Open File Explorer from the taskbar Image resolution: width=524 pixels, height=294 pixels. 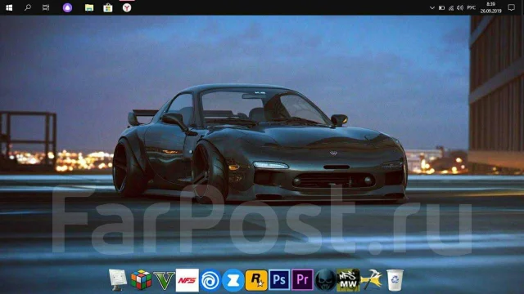click(x=89, y=7)
